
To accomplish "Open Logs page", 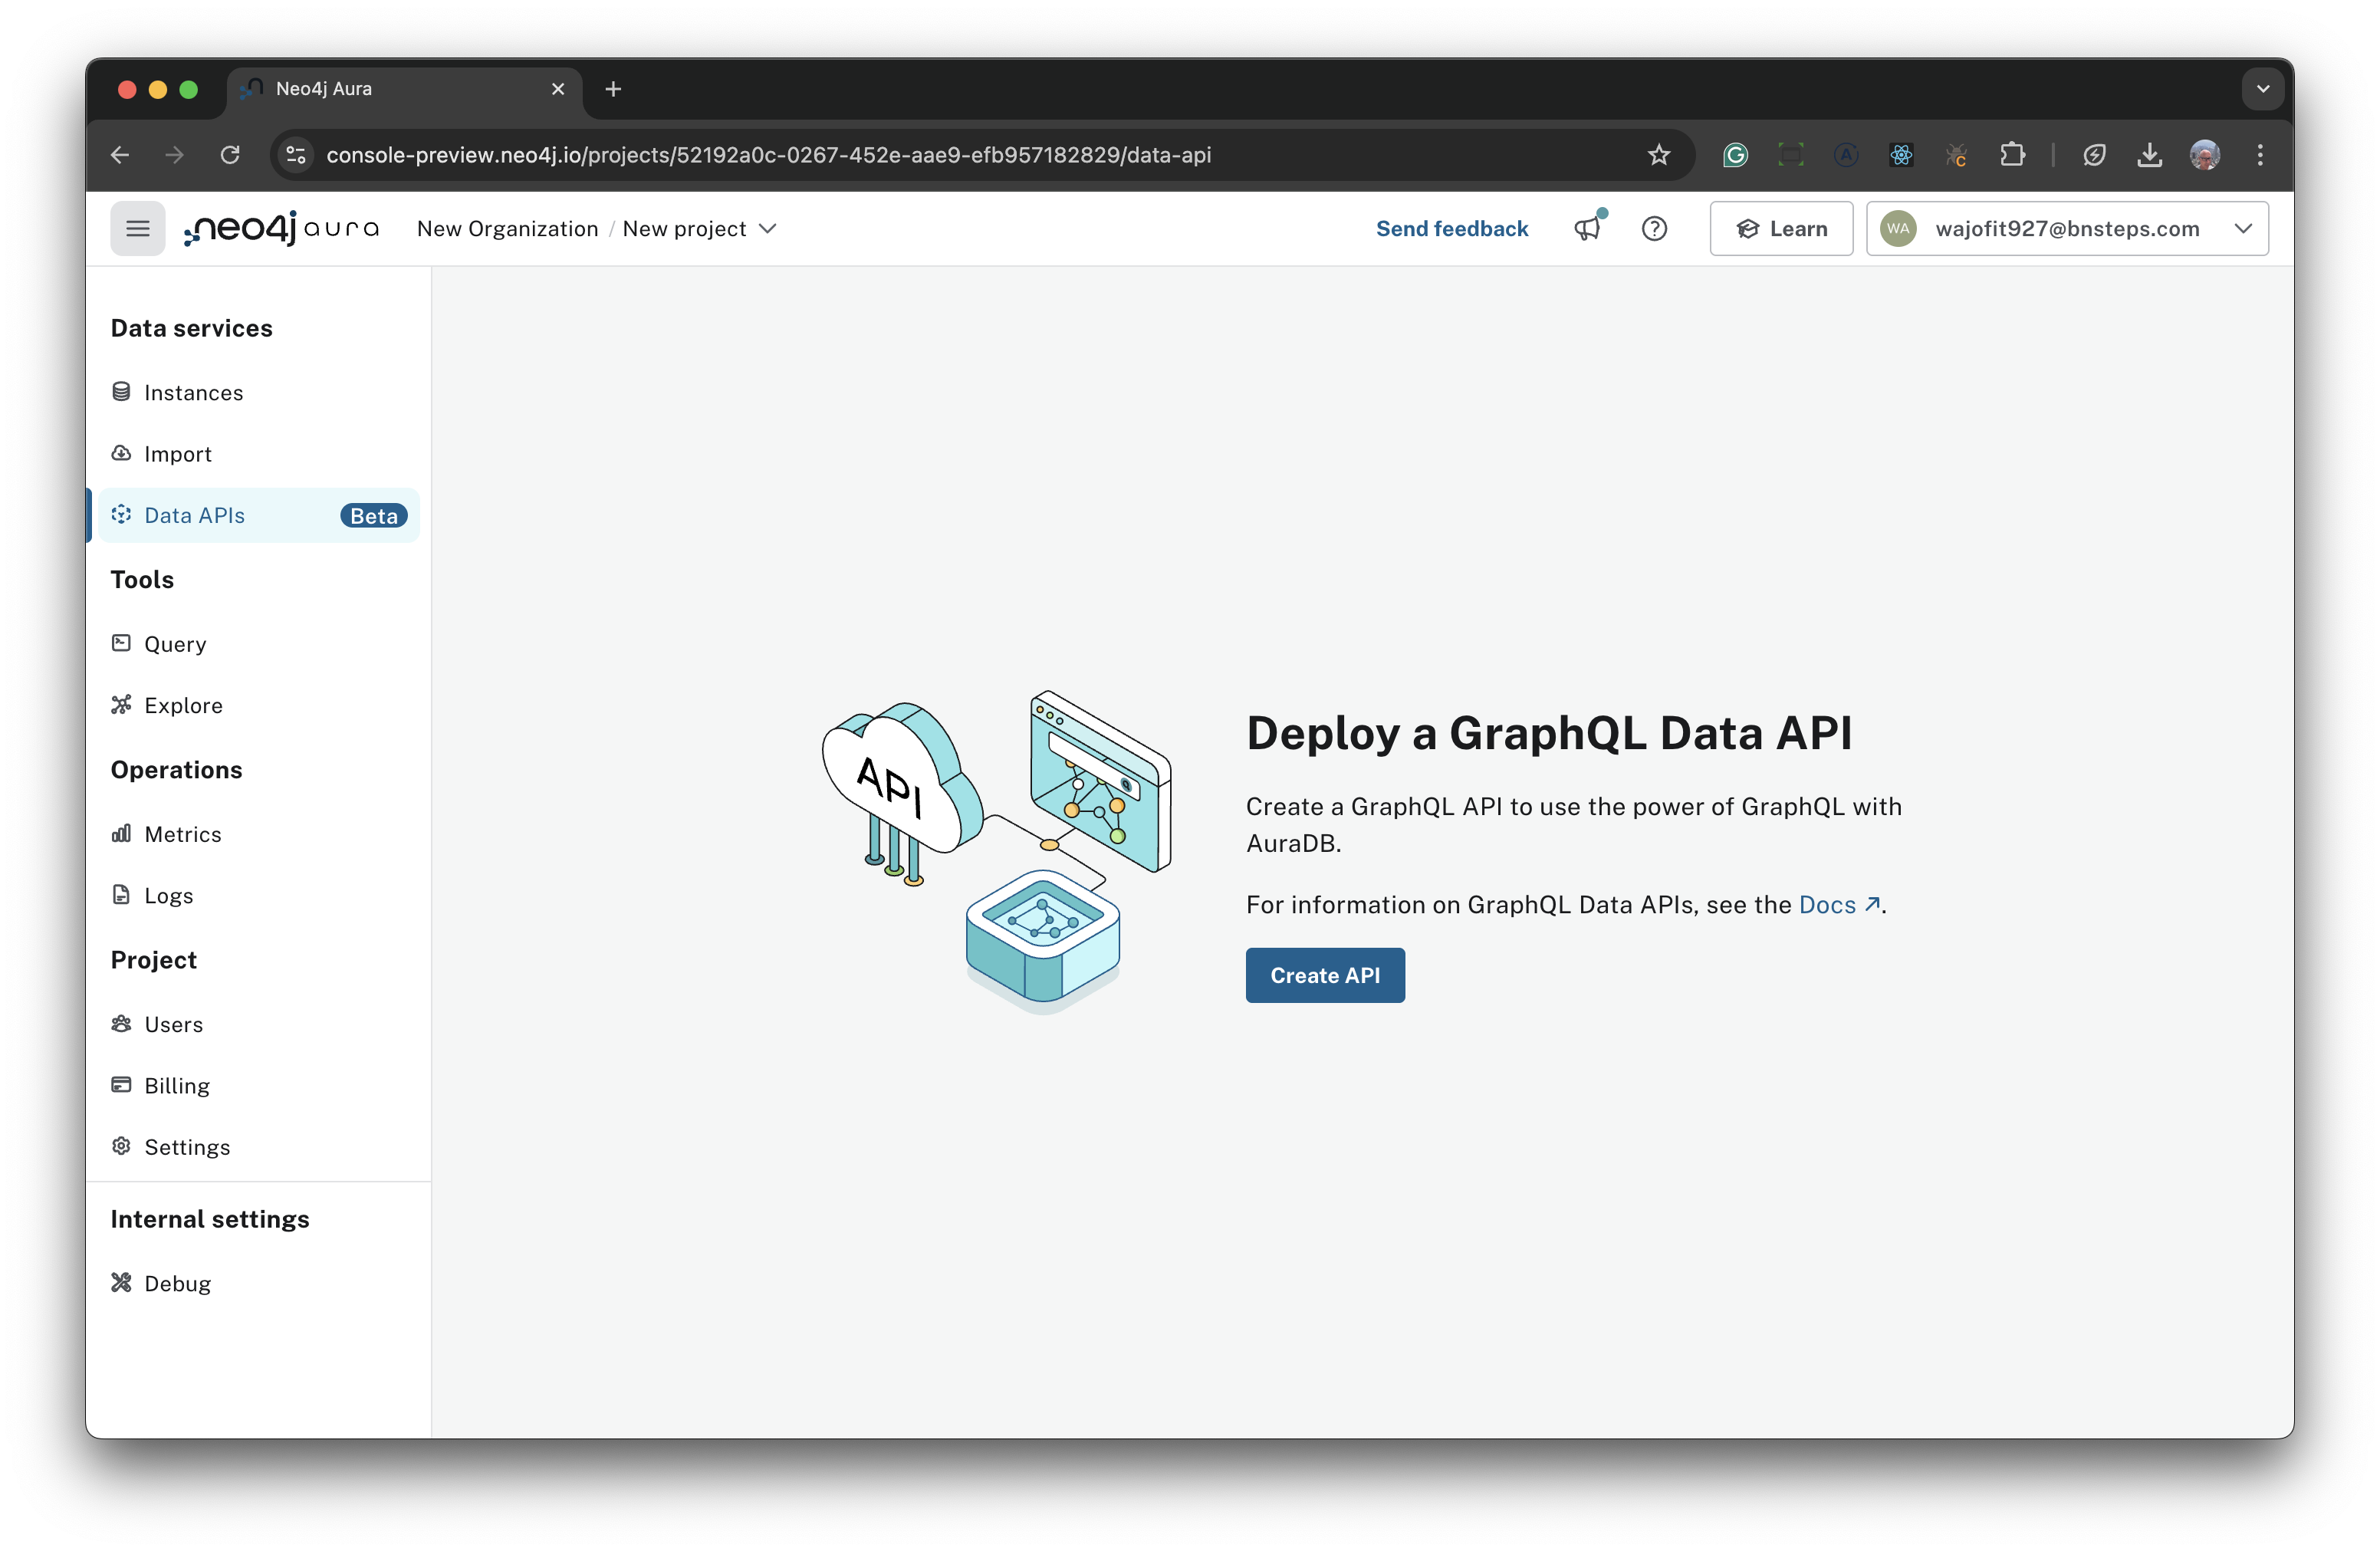I will (x=258, y=895).
